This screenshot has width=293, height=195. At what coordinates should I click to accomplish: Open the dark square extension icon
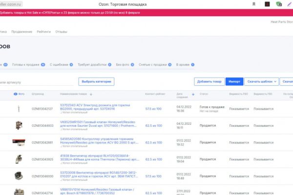point(267,4)
